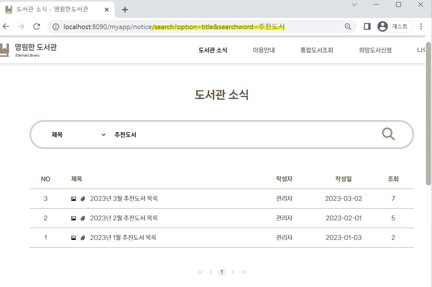
Task: Open 2023년 1월 추천도서 목록 post
Action: click(123, 238)
